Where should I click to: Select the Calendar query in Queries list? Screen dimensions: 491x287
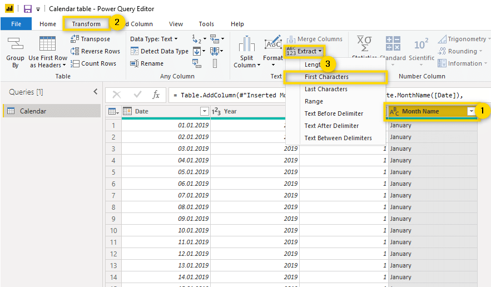(x=33, y=111)
